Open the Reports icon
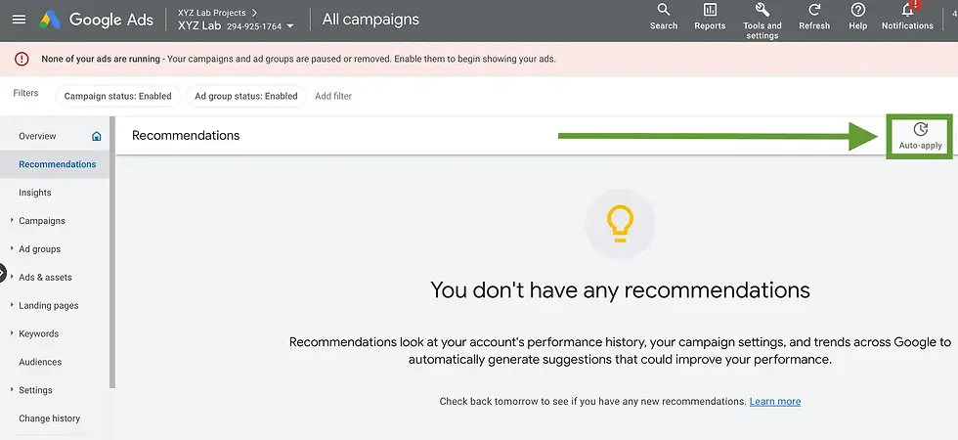Viewport: 958px width, 440px height. [710, 11]
